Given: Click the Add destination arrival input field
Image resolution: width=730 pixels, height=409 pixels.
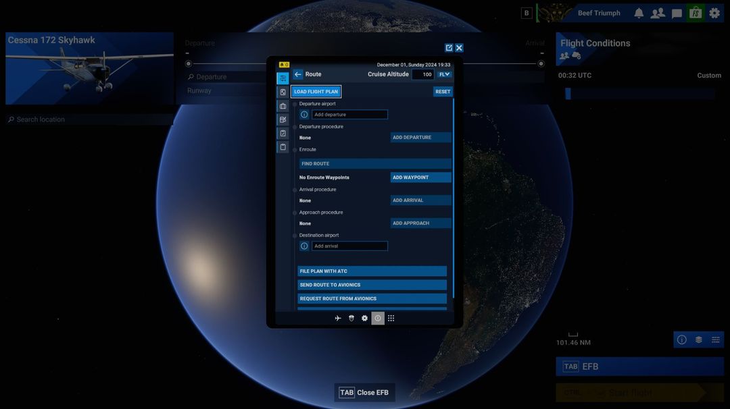Looking at the screenshot, I should tap(349, 246).
